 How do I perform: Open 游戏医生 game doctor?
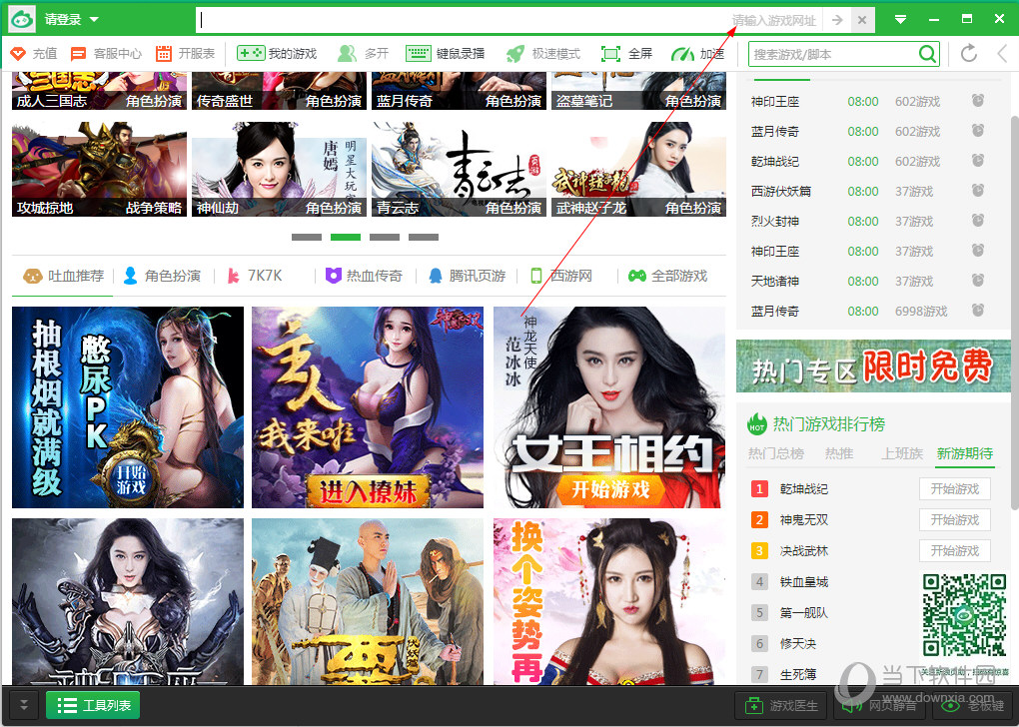(781, 704)
